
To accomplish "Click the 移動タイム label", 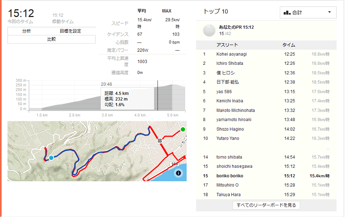I will click(x=62, y=22).
